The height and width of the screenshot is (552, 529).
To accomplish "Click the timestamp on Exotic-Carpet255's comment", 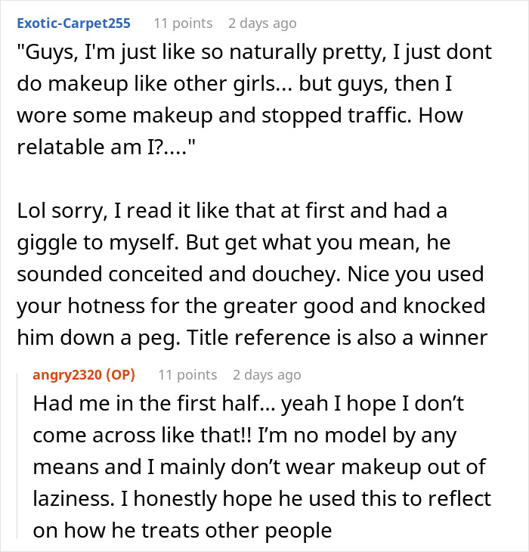I will (262, 23).
